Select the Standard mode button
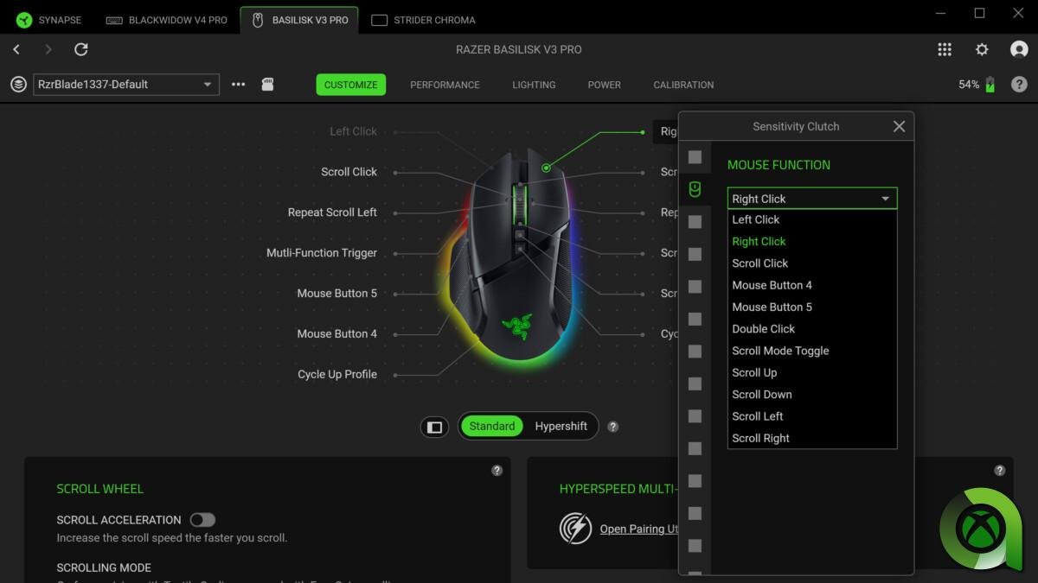This screenshot has width=1038, height=583. point(492,427)
